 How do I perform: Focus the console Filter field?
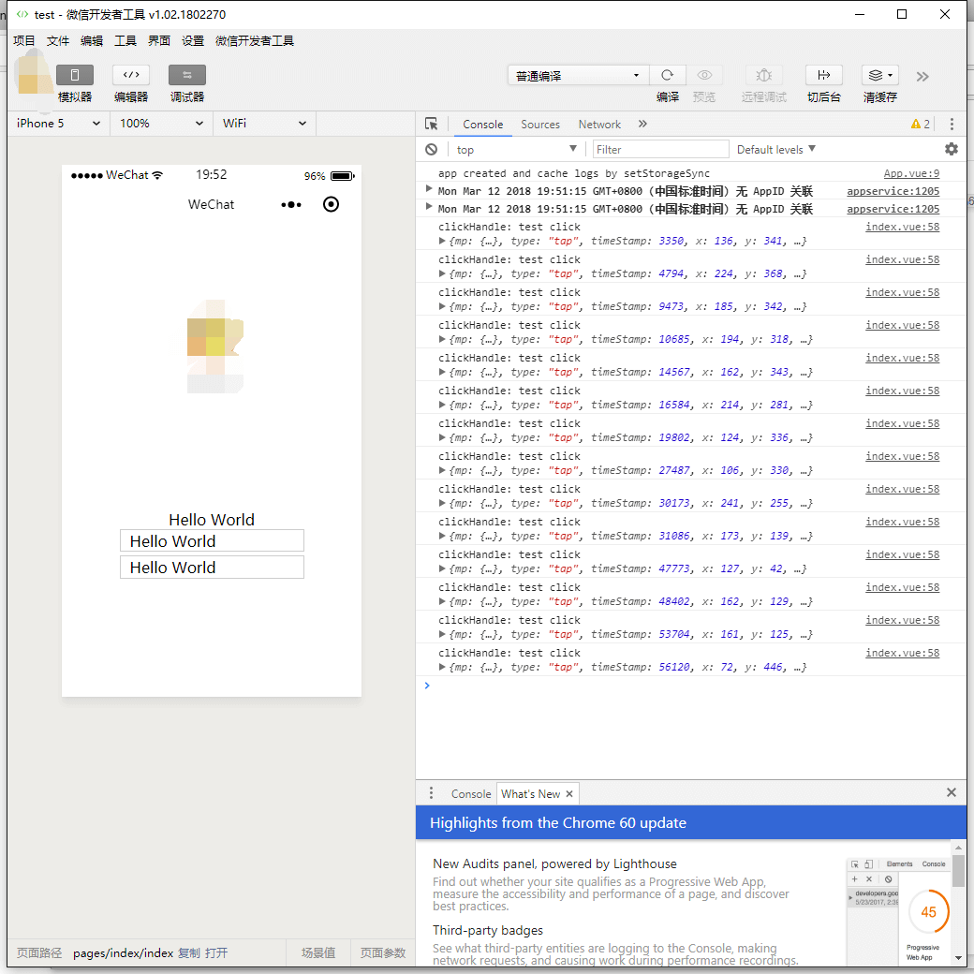coord(661,150)
